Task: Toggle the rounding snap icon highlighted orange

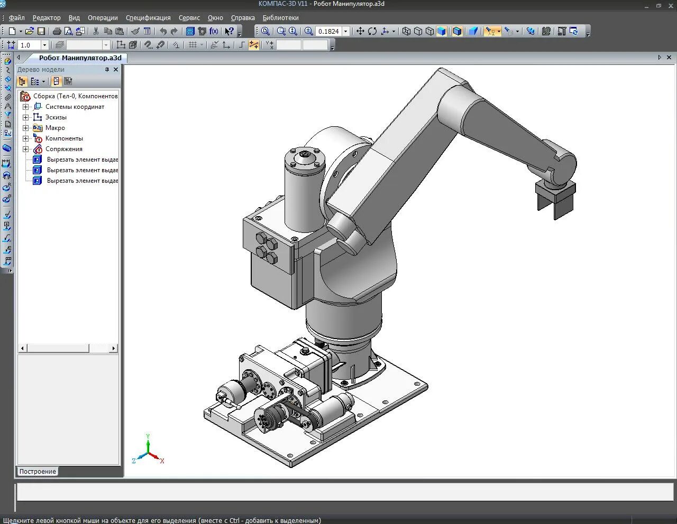Action: tap(254, 45)
